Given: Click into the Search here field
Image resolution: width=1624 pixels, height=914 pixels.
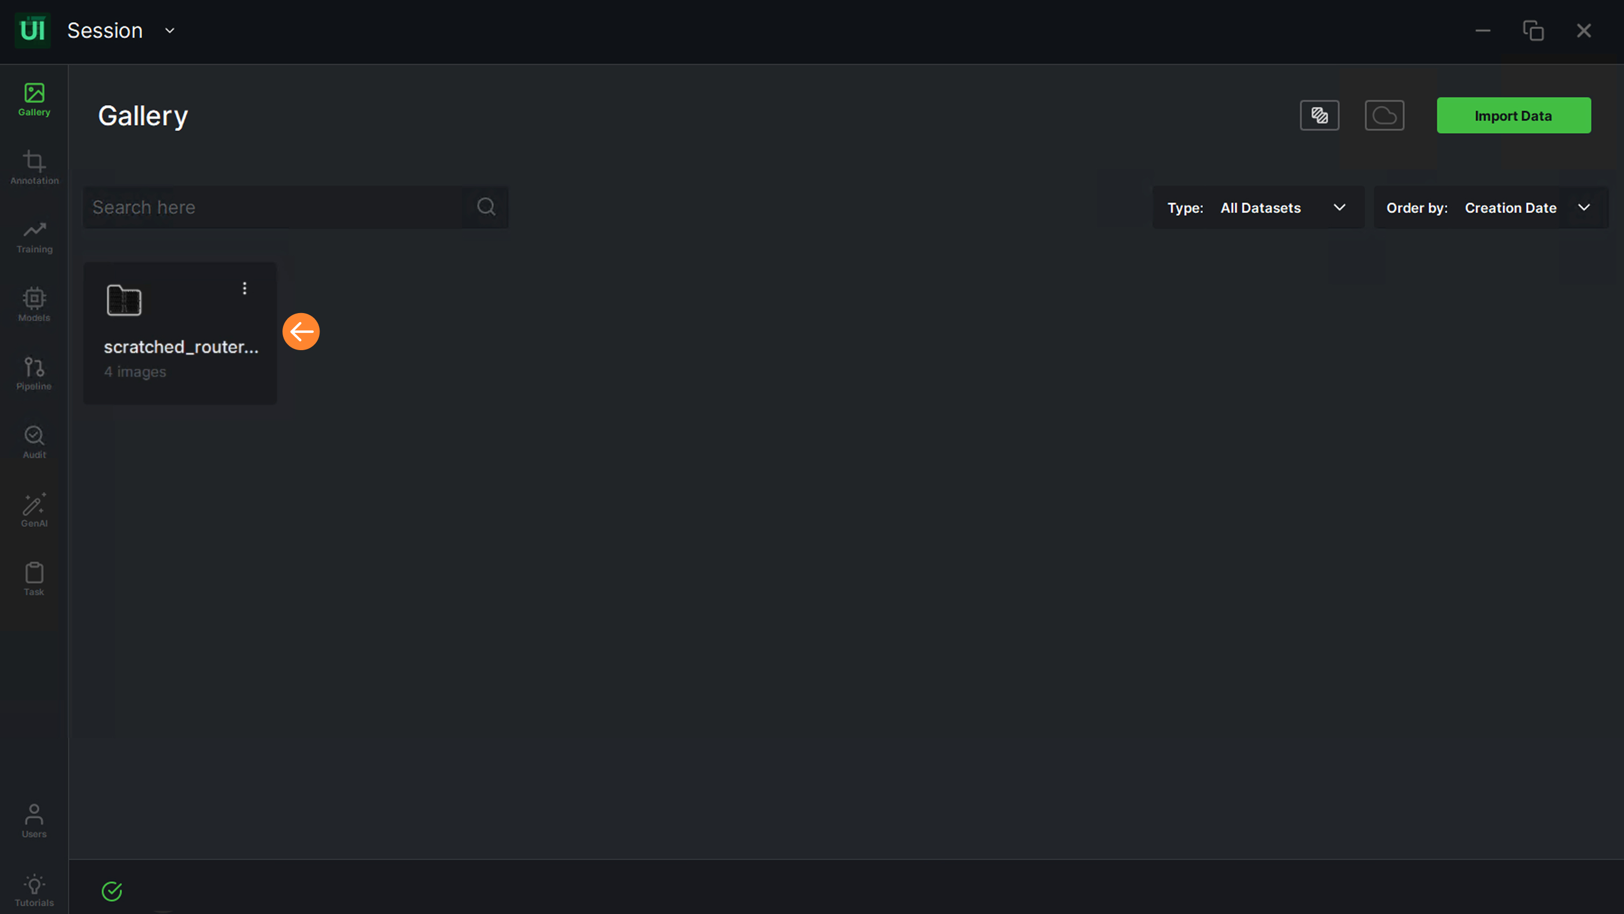Looking at the screenshot, I should click(x=274, y=207).
